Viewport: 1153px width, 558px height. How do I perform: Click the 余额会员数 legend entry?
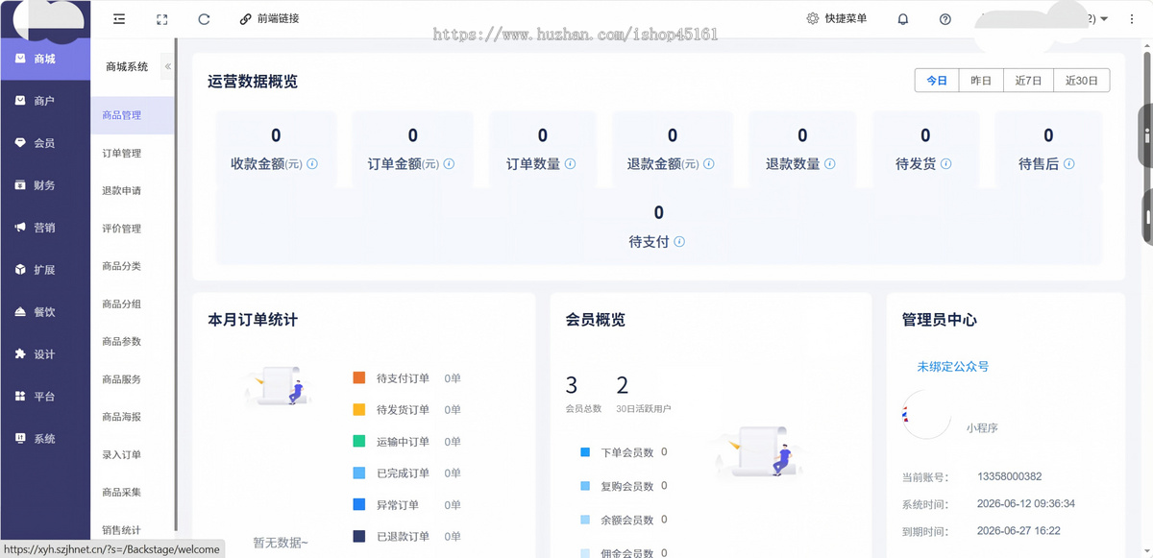point(624,520)
